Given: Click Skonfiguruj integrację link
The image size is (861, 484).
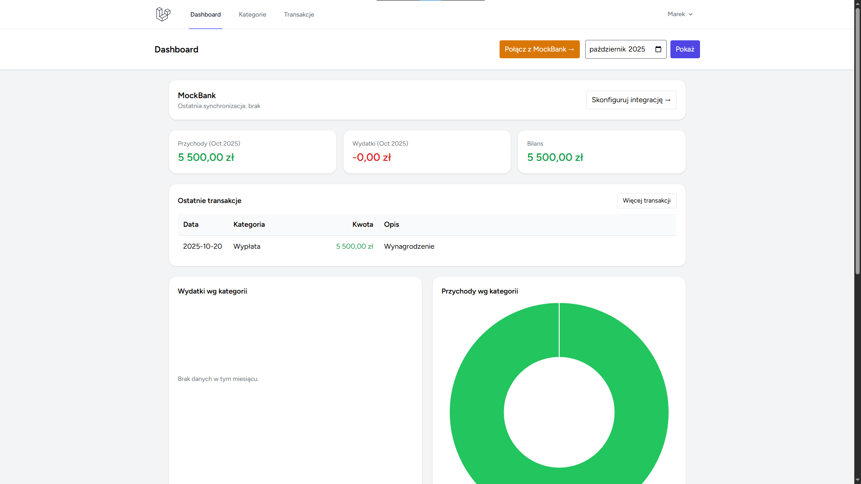Looking at the screenshot, I should tap(631, 100).
